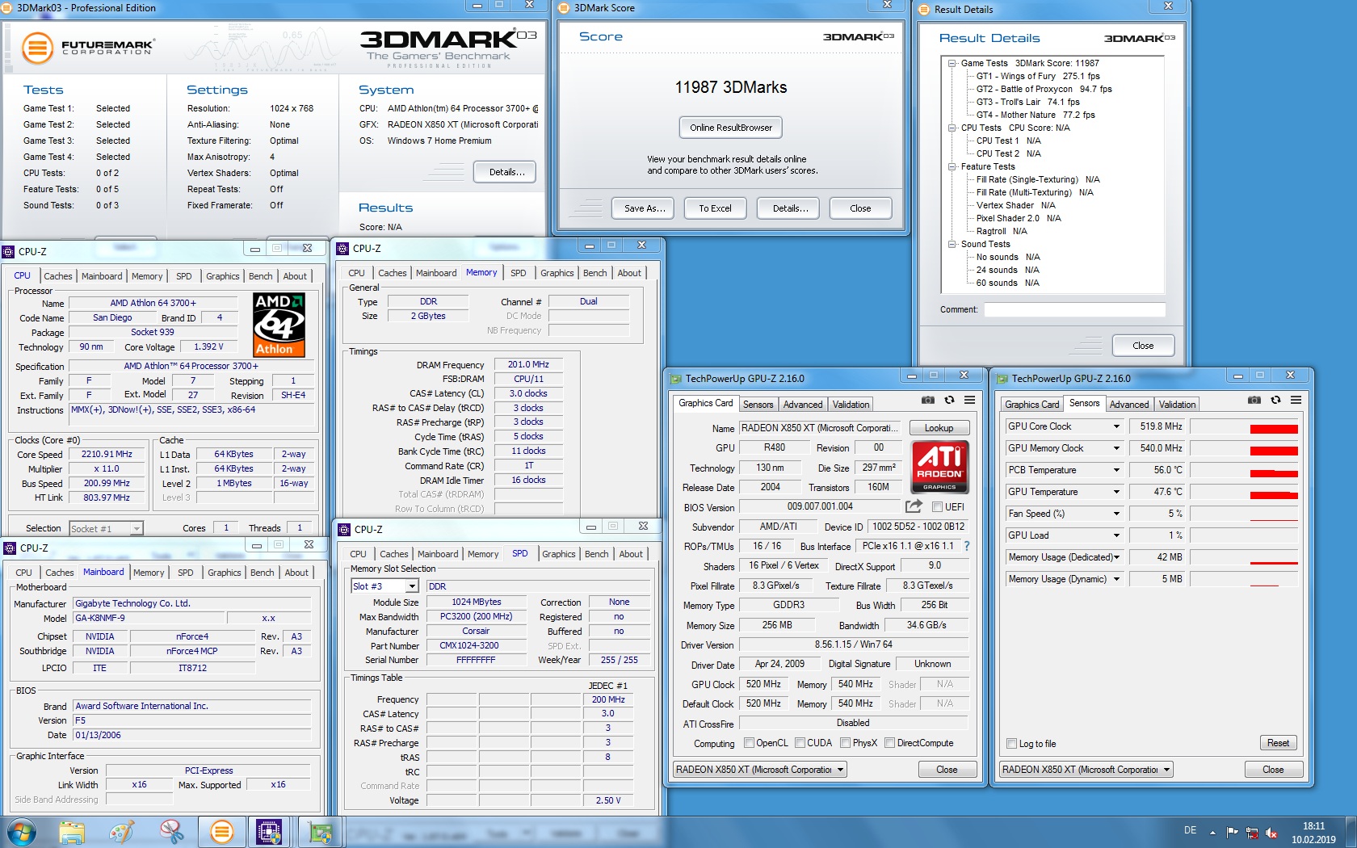Image resolution: width=1357 pixels, height=848 pixels.
Task: Click refresh icon in GPU-Z Graphics Card window
Action: point(949,400)
